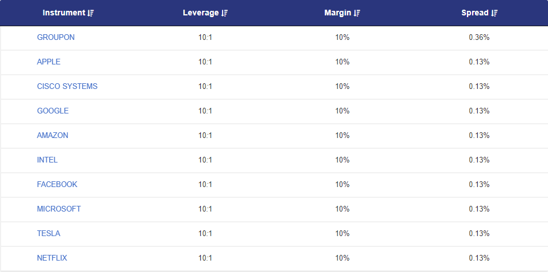Choose the INTEL instrument link
The width and height of the screenshot is (548, 272).
47,160
